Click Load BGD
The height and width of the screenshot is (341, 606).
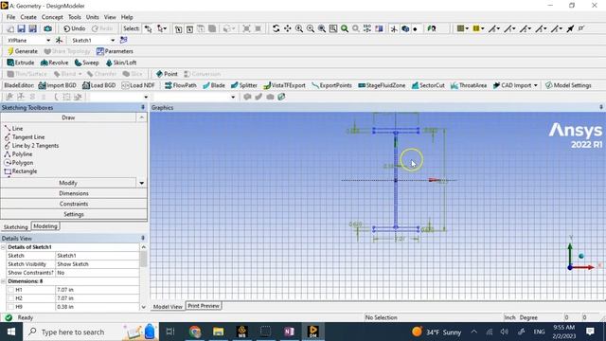pyautogui.click(x=99, y=85)
